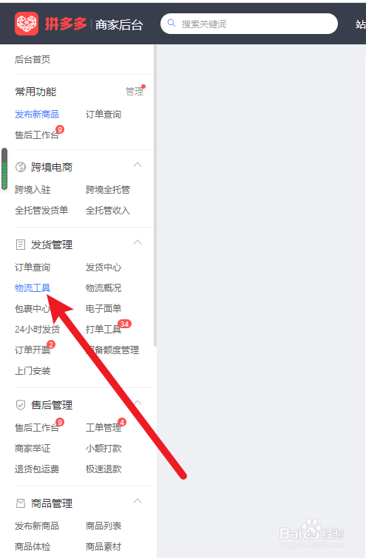Click the 34 badge on 打单工具
Viewport: 366px width, 558px height.
124,324
